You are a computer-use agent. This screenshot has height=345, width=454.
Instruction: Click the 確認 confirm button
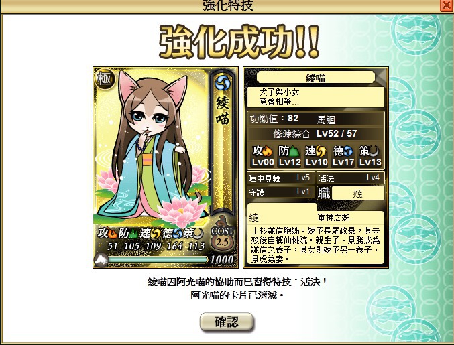tap(227, 322)
